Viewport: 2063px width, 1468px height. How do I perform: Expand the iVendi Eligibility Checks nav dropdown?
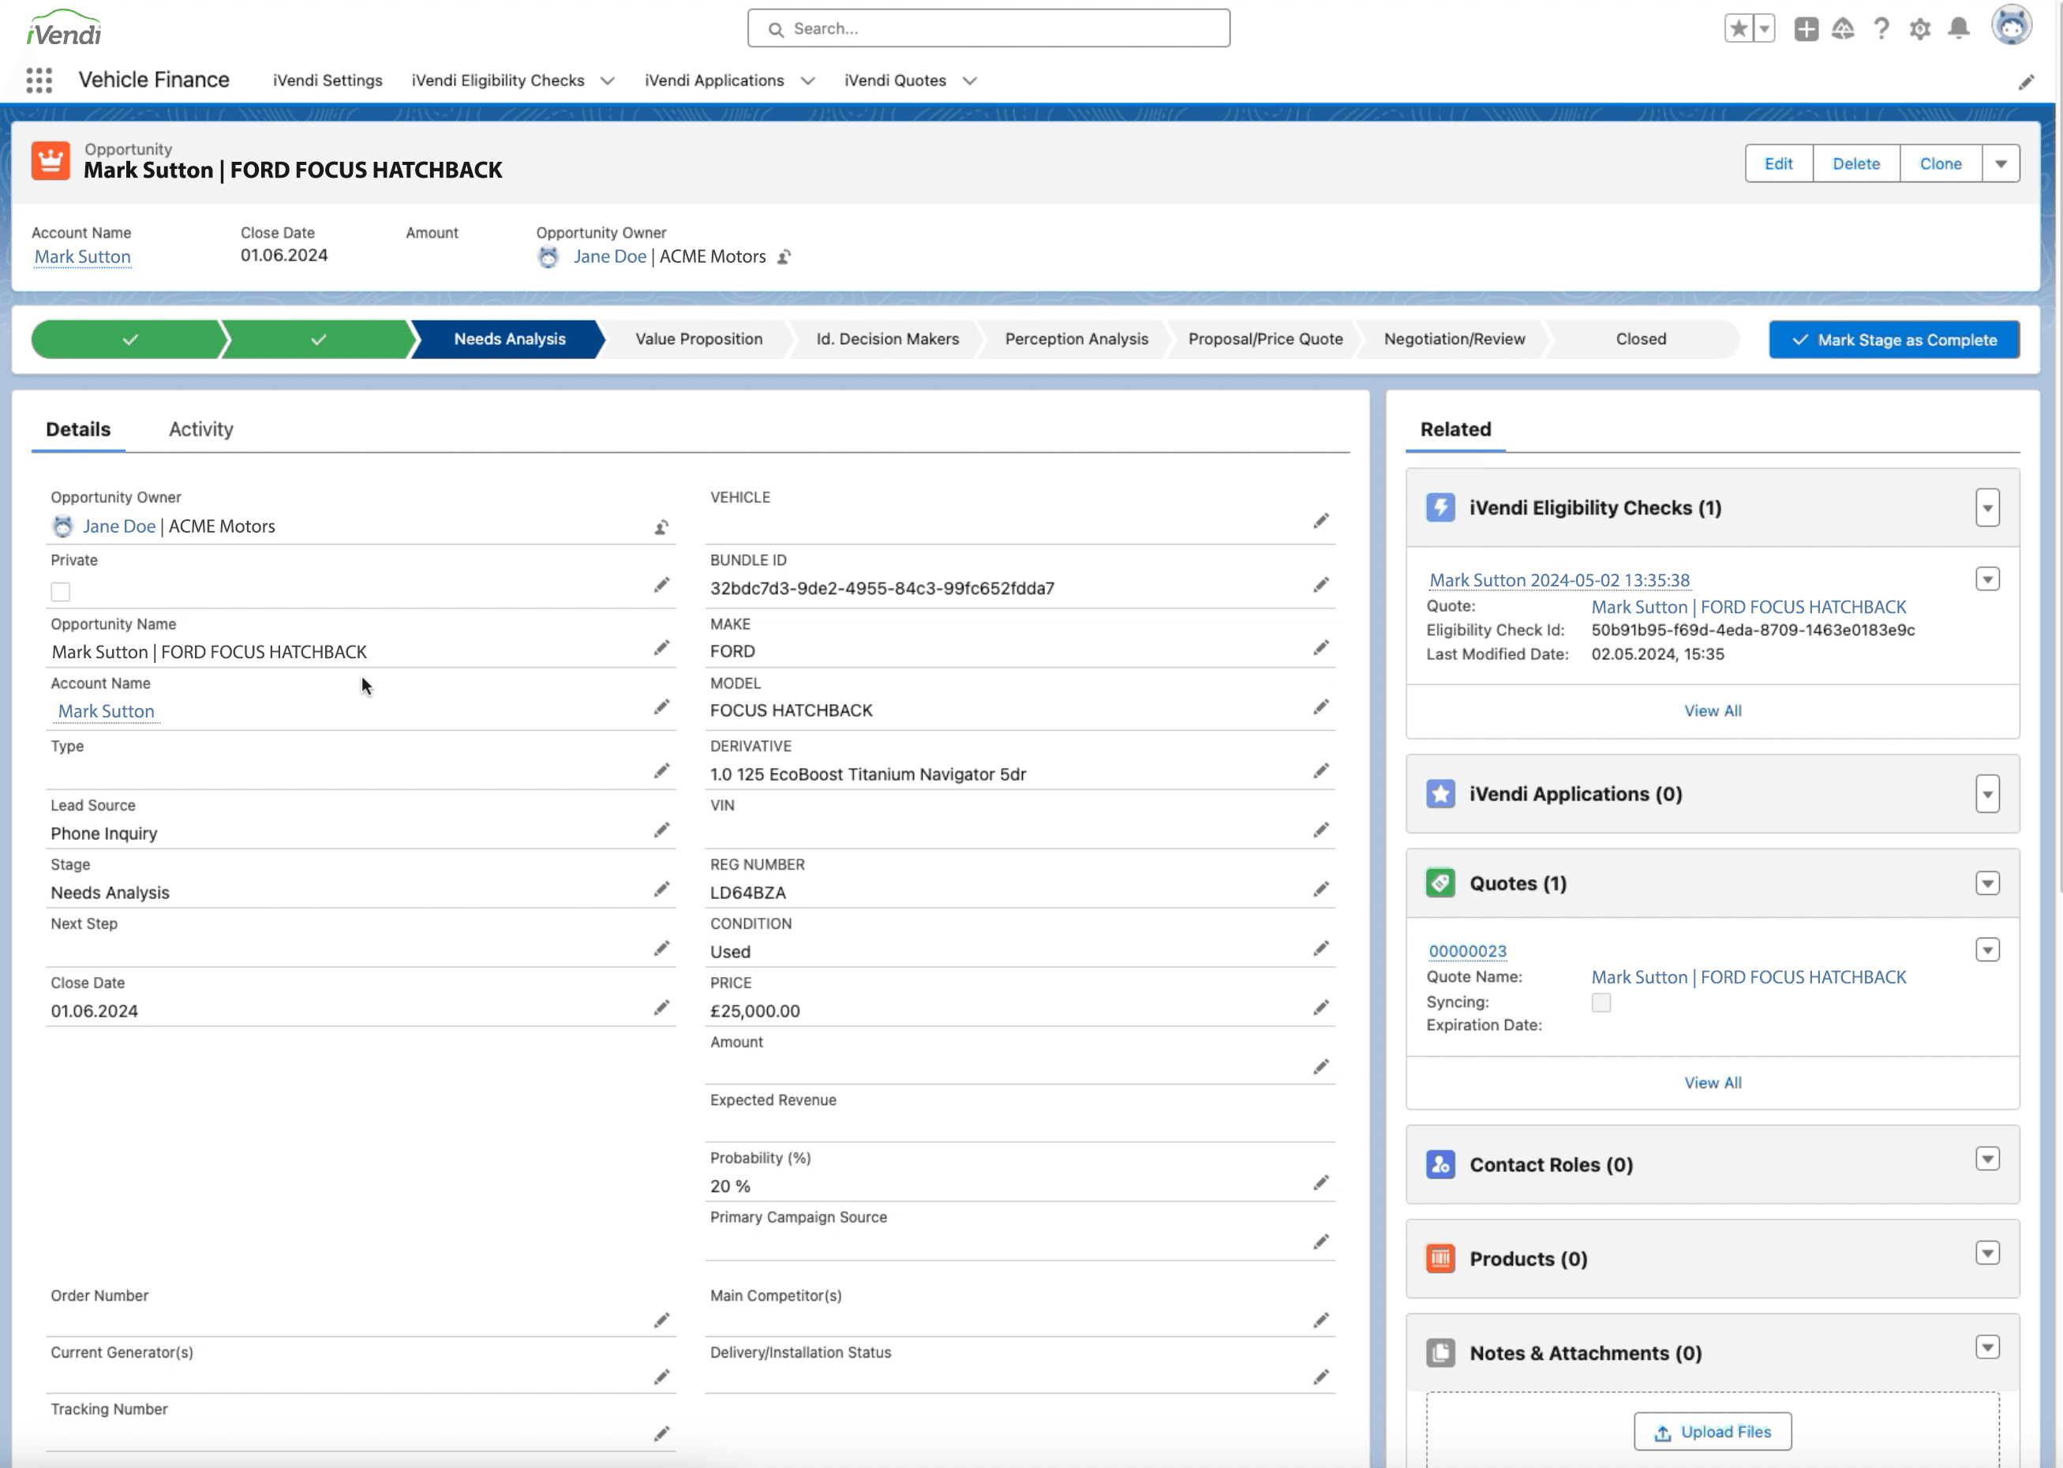click(x=607, y=81)
